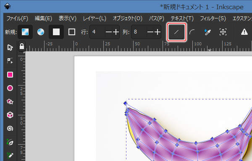Image resolution: width=252 pixels, height=161 pixels.
Task: Make selected mesh sides elliptical arcs
Action: coord(192,32)
